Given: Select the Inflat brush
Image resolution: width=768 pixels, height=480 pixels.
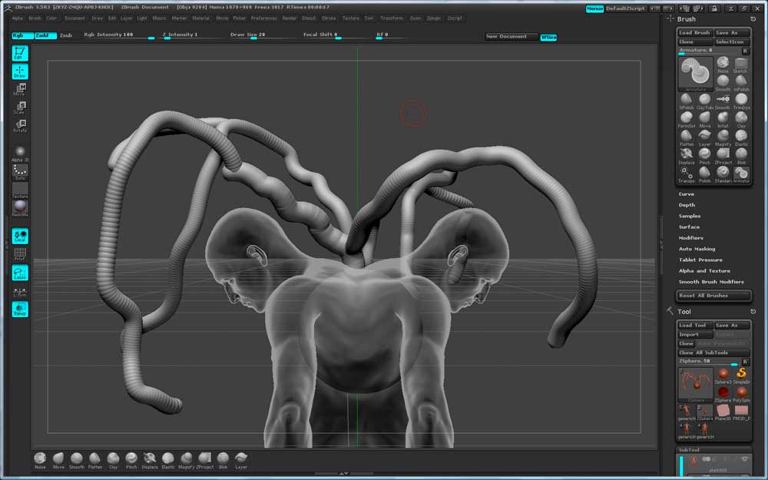Looking at the screenshot, I should tap(723, 119).
